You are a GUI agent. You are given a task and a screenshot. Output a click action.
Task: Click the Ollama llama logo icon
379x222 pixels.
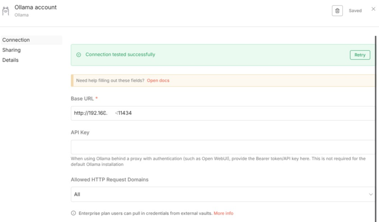pyautogui.click(x=6, y=11)
